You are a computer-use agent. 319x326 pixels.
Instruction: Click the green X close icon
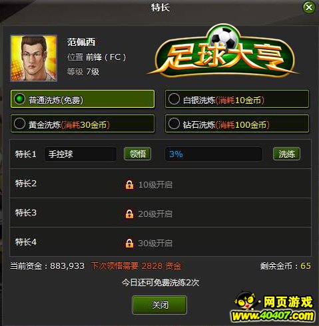[309, 7]
